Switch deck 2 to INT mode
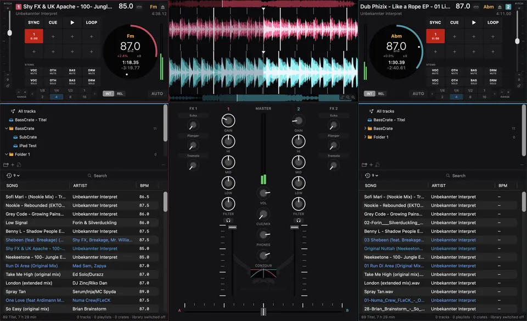The height and width of the screenshot is (321, 527). (369, 93)
